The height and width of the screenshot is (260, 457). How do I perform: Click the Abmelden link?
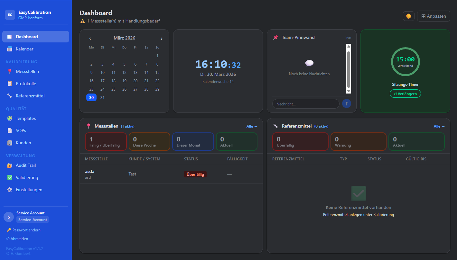pyautogui.click(x=17, y=239)
